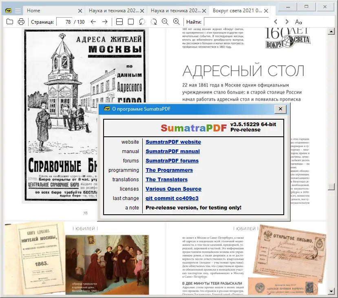Switch to the 'Вокруг света 2021' tab
Viewport: 338px width, 298px height.
tap(236, 11)
